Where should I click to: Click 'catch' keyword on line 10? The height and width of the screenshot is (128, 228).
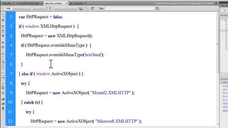pyautogui.click(x=29, y=102)
